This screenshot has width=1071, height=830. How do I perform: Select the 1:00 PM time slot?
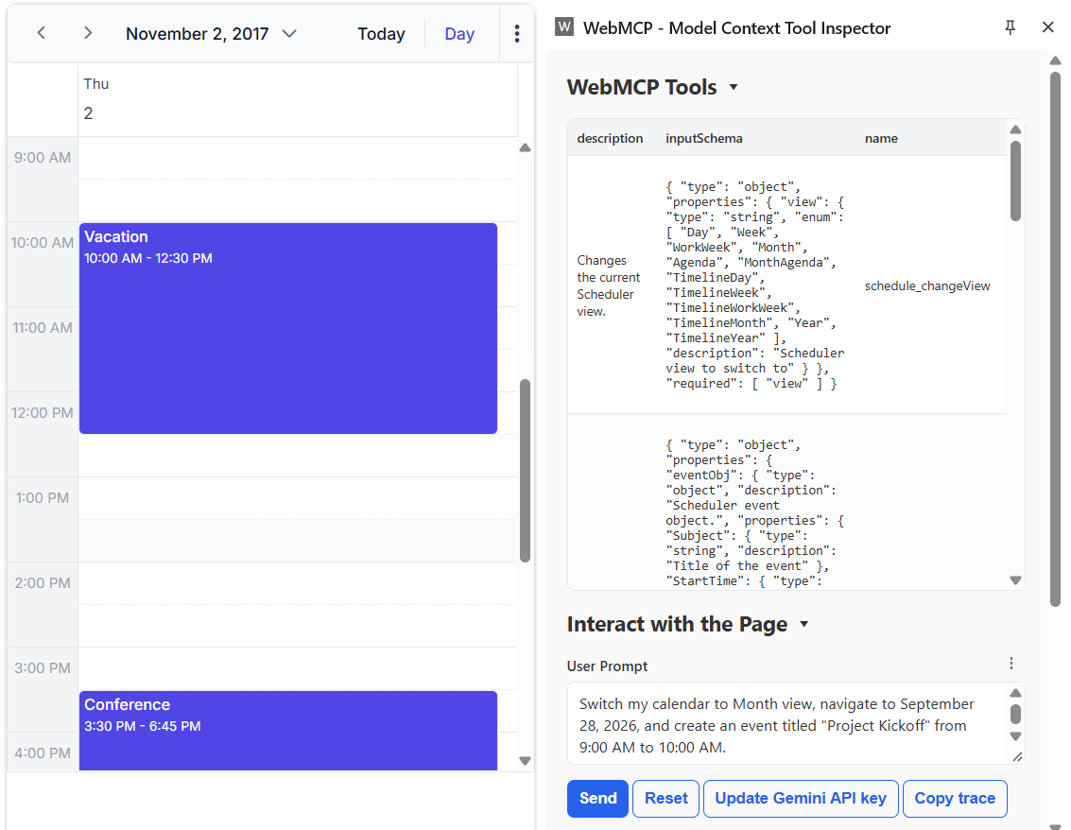click(297, 498)
